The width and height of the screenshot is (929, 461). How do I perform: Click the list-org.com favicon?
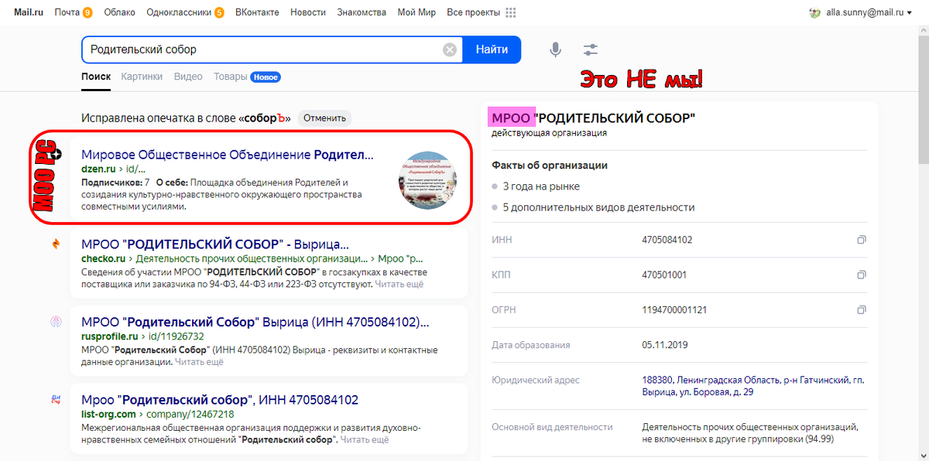click(x=56, y=400)
